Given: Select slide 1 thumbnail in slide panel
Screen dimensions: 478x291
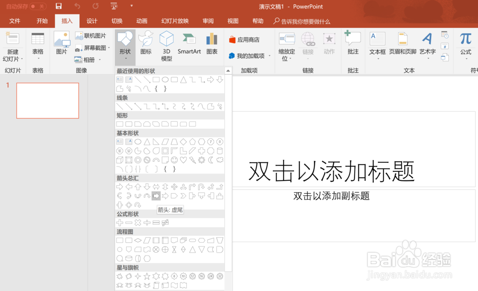Looking at the screenshot, I should click(48, 101).
